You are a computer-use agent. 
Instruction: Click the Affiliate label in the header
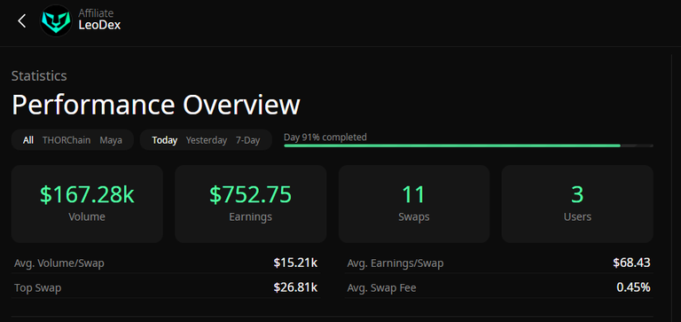(x=96, y=13)
